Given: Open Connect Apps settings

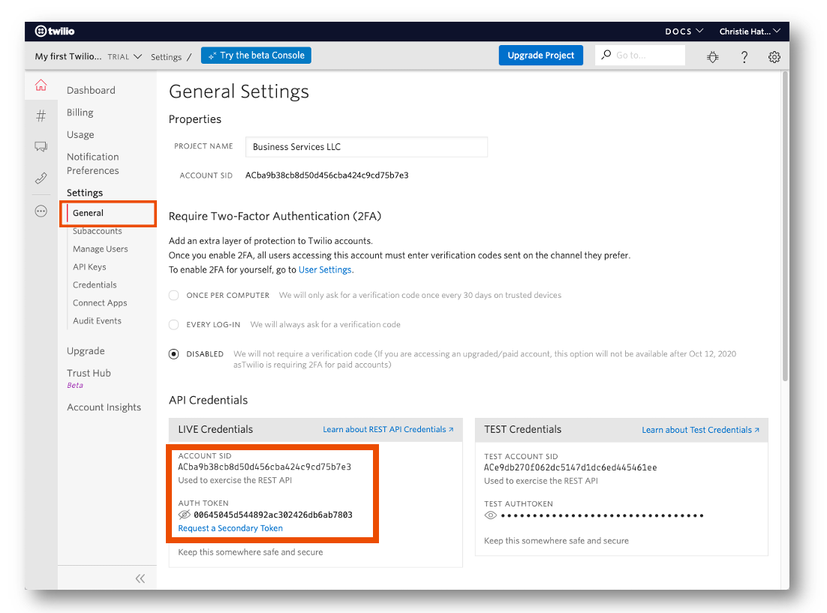Looking at the screenshot, I should pyautogui.click(x=100, y=303).
